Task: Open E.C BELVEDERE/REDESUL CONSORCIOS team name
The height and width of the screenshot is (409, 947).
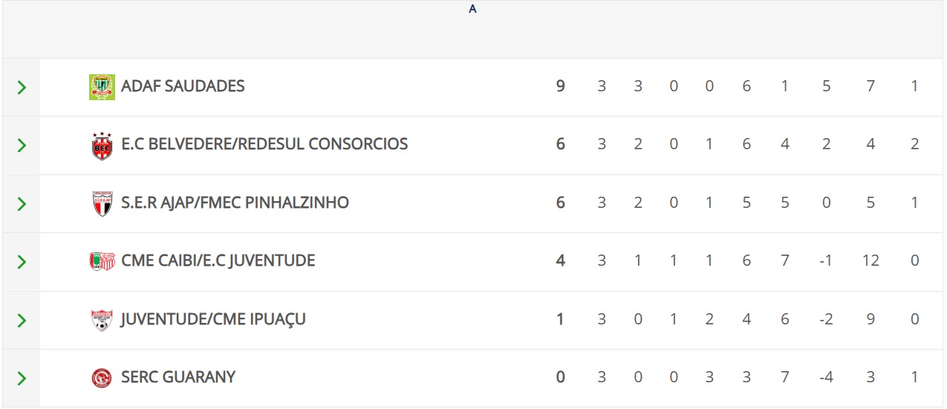Action: (x=264, y=144)
